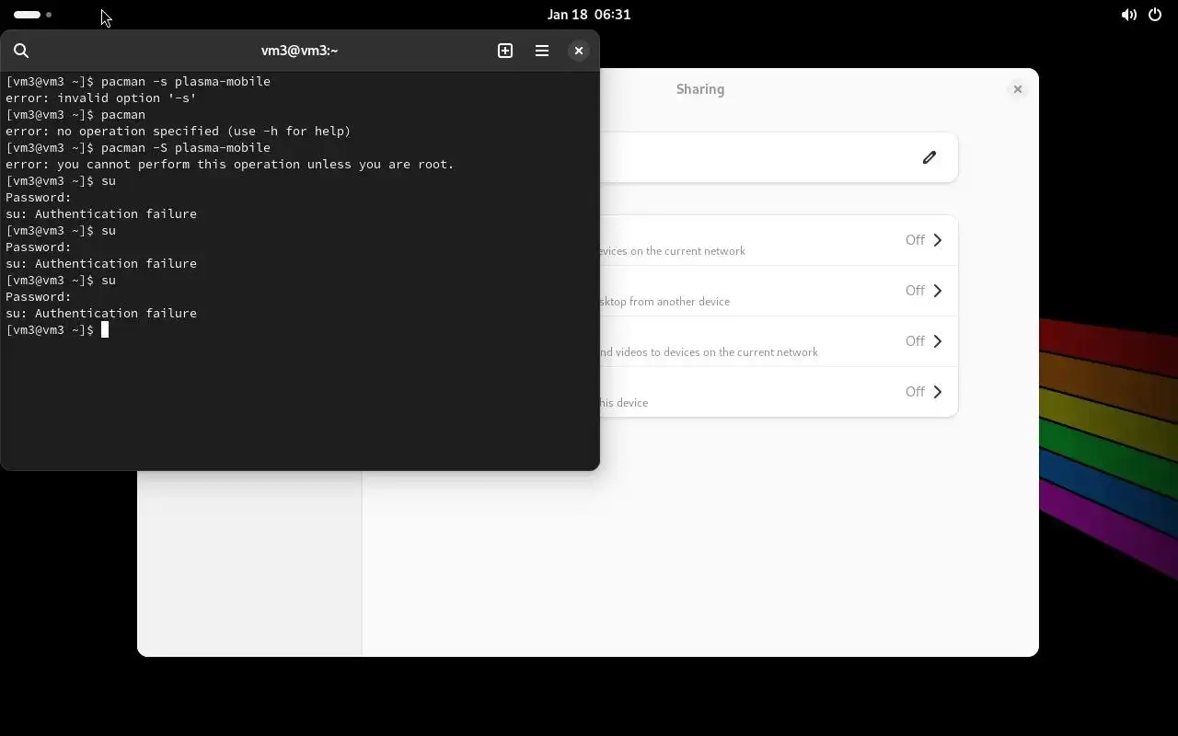Click the terminal's current prompt line
The height and width of the screenshot is (736, 1178).
(x=57, y=329)
